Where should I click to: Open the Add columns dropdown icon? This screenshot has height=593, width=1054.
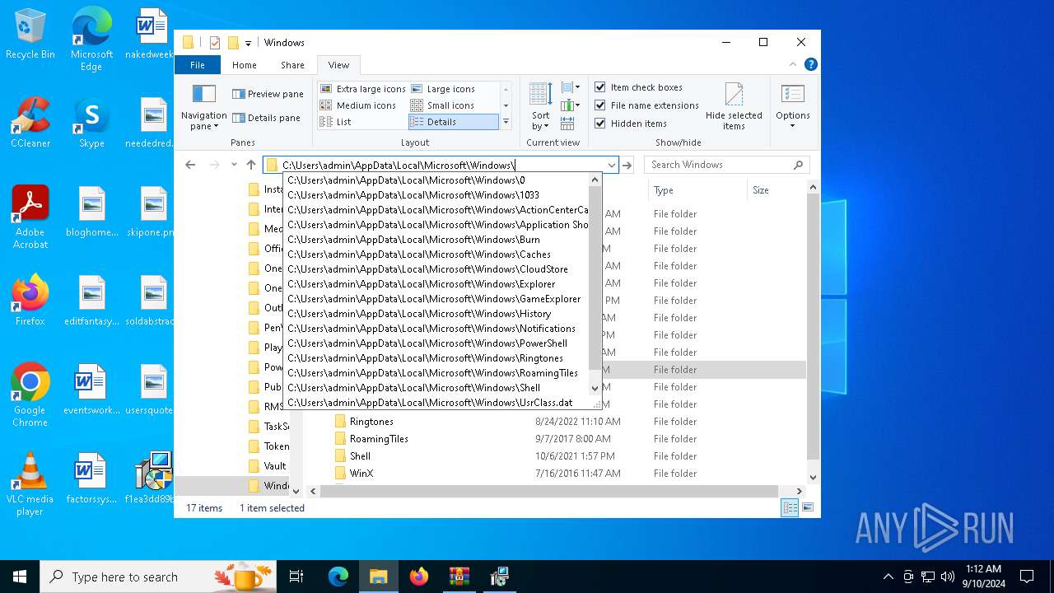click(x=571, y=105)
